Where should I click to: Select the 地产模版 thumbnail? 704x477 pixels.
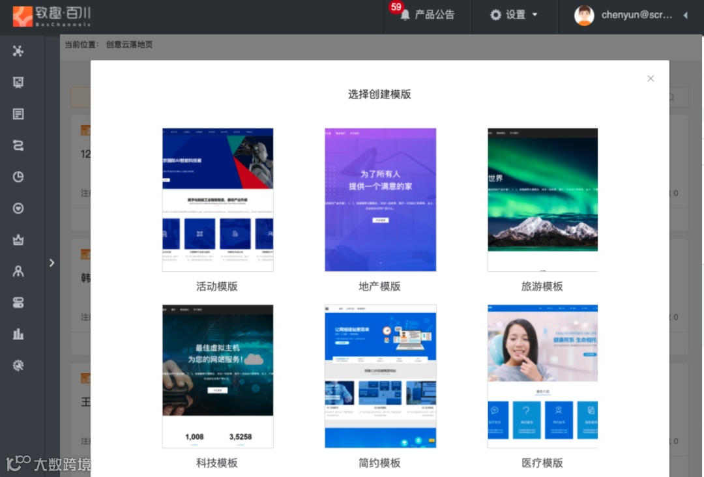(380, 199)
